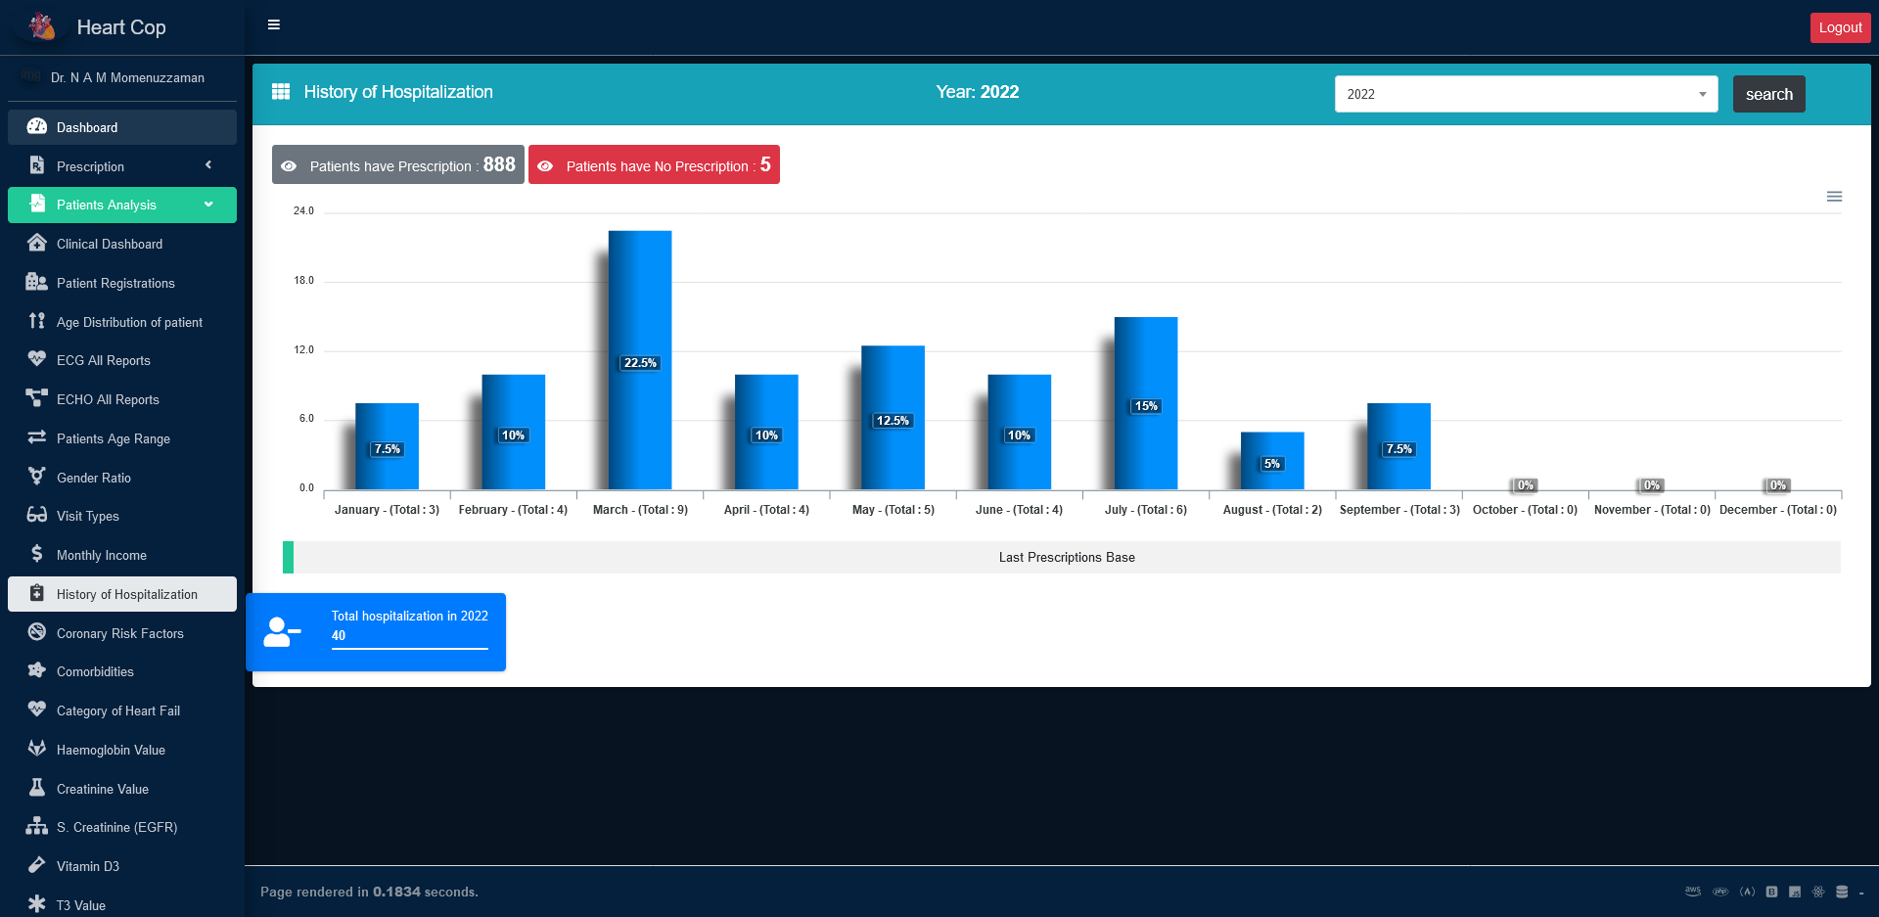Viewport: 1879px width, 917px height.
Task: Click the Total hospitalization in 2022 card
Action: pyautogui.click(x=376, y=631)
